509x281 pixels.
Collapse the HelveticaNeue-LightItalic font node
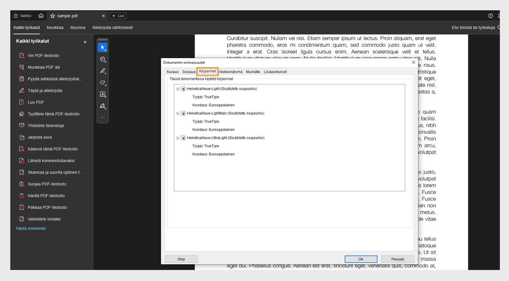click(178, 113)
